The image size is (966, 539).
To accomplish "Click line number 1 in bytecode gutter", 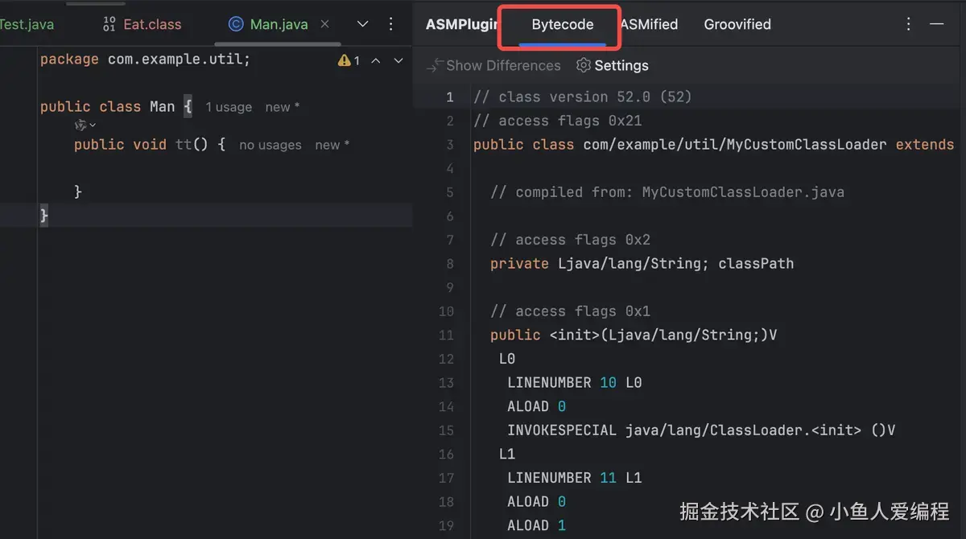I will (x=450, y=97).
